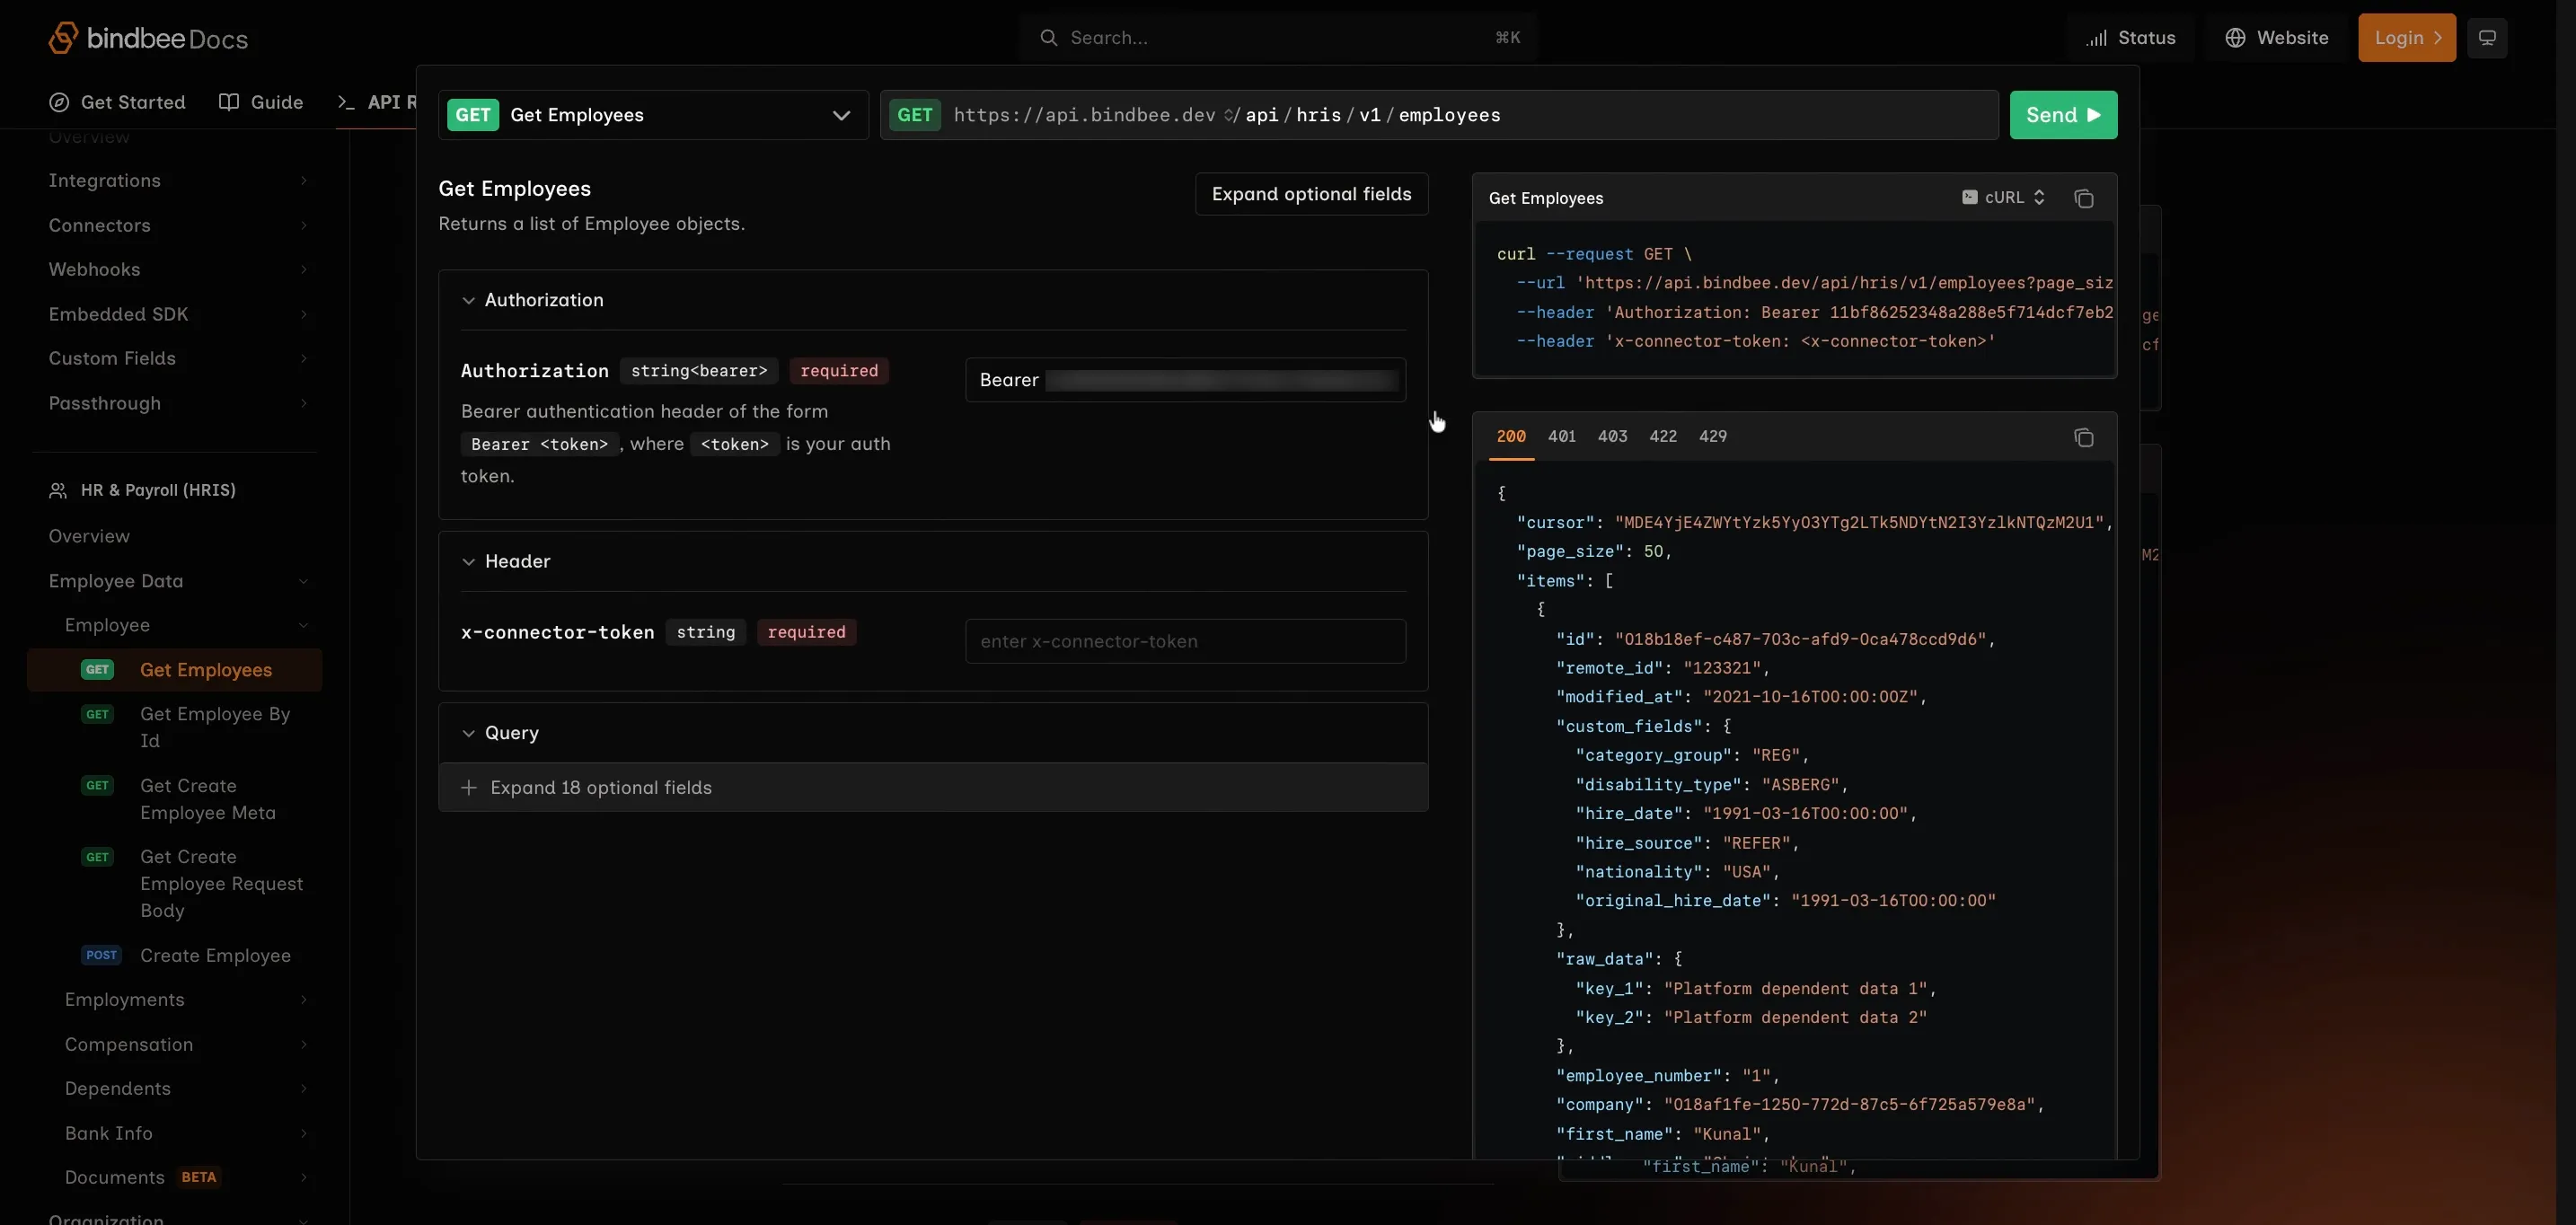Viewport: 2576px width, 1225px height.
Task: Open the cURL language selector
Action: (2004, 197)
